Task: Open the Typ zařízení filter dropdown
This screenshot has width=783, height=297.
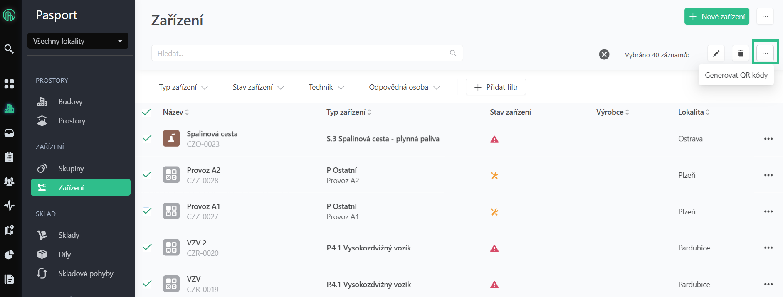Action: click(x=183, y=87)
